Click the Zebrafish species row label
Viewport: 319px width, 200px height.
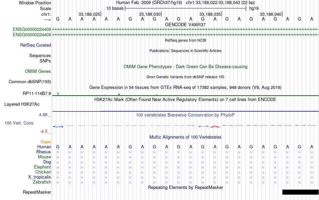(x=42, y=182)
